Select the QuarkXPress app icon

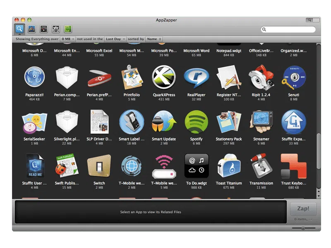[x=164, y=79]
